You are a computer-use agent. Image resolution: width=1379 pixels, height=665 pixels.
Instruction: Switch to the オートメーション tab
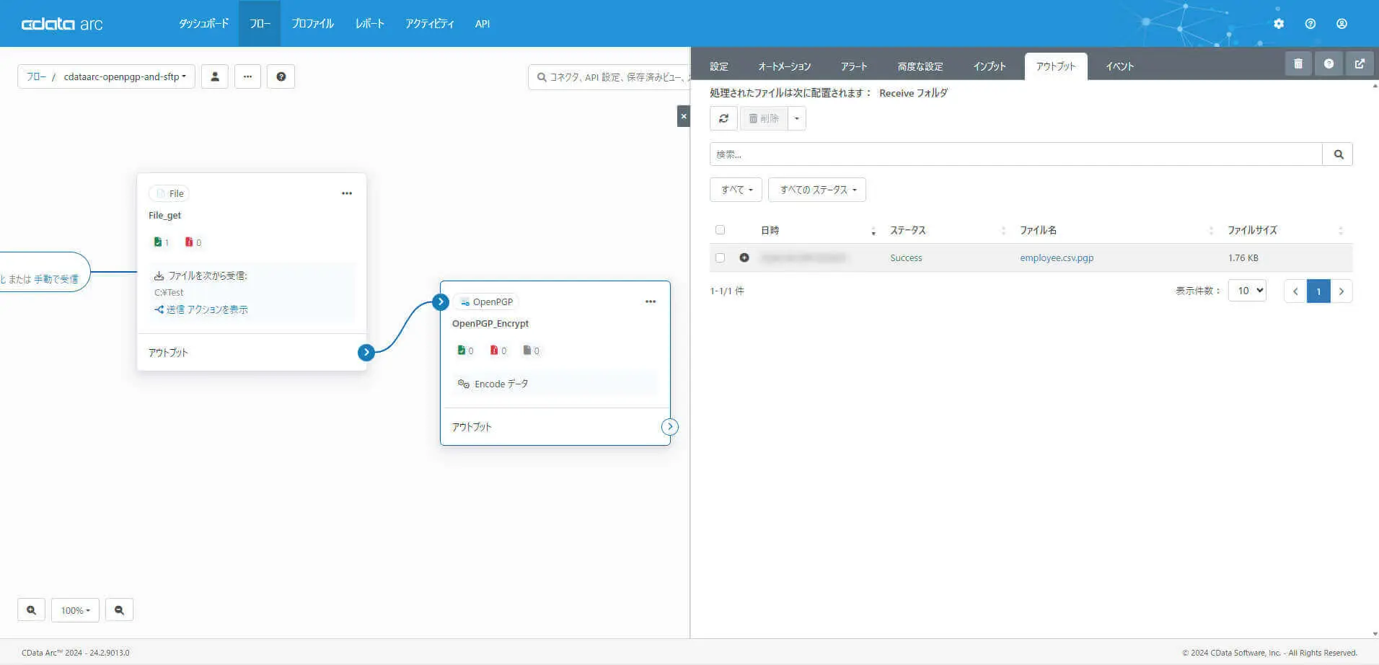click(785, 66)
